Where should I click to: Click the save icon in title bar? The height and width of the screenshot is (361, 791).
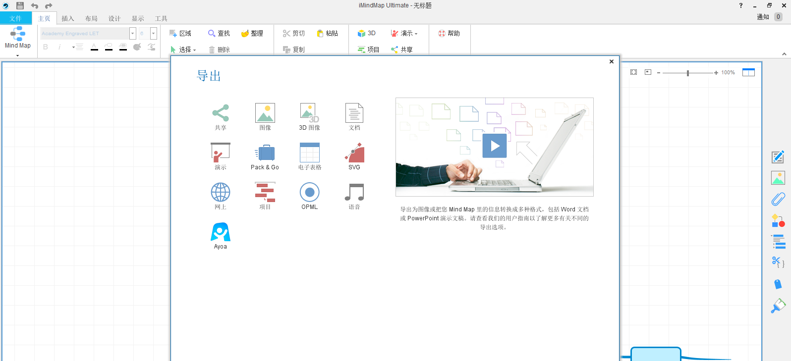tap(20, 5)
